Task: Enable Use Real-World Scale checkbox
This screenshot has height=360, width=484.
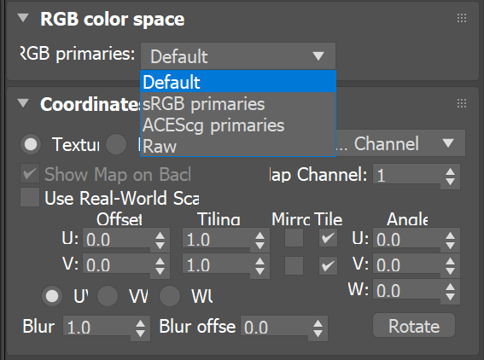Action: (30, 197)
